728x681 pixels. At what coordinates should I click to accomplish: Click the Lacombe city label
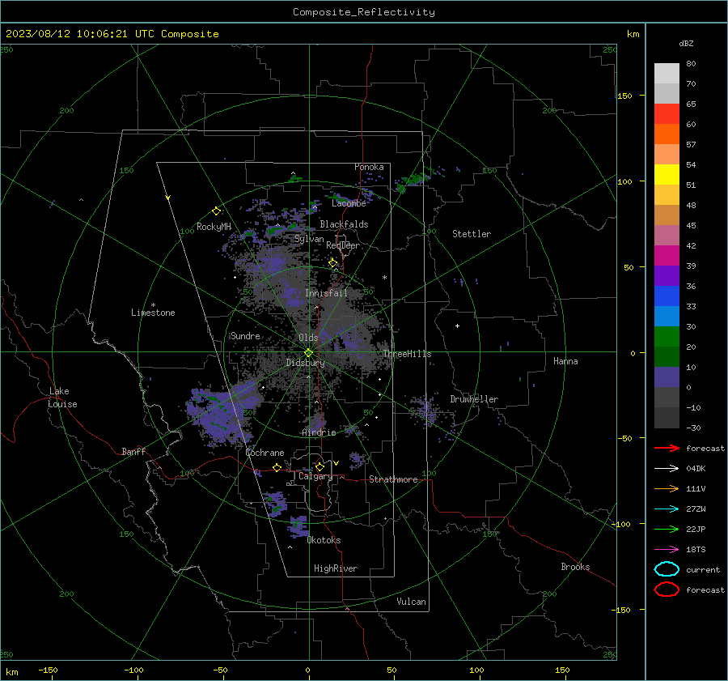pos(349,203)
